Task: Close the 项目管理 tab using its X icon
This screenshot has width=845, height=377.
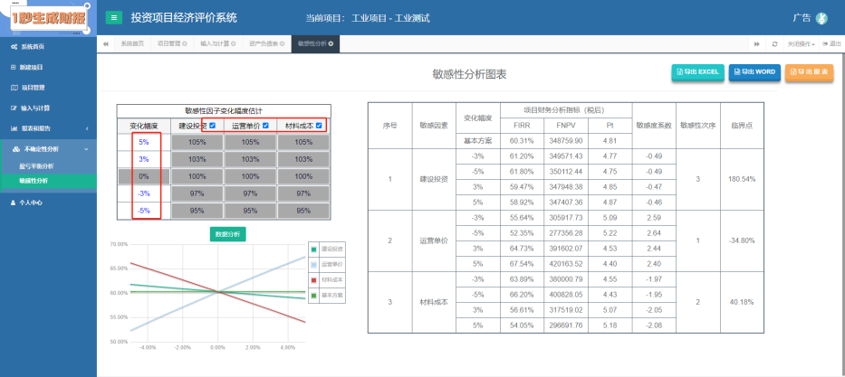Action: (185, 43)
